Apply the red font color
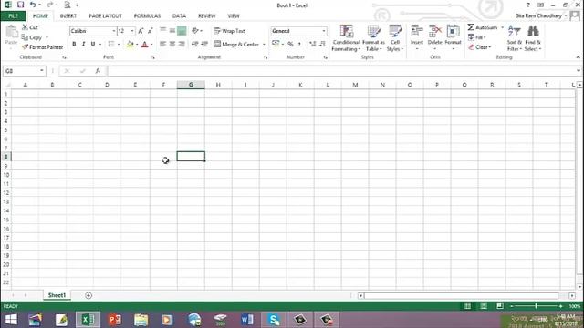Viewport: 584px width, 328px height. (145, 45)
